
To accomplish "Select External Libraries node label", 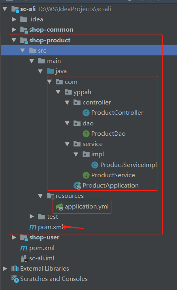I will click(45, 269).
